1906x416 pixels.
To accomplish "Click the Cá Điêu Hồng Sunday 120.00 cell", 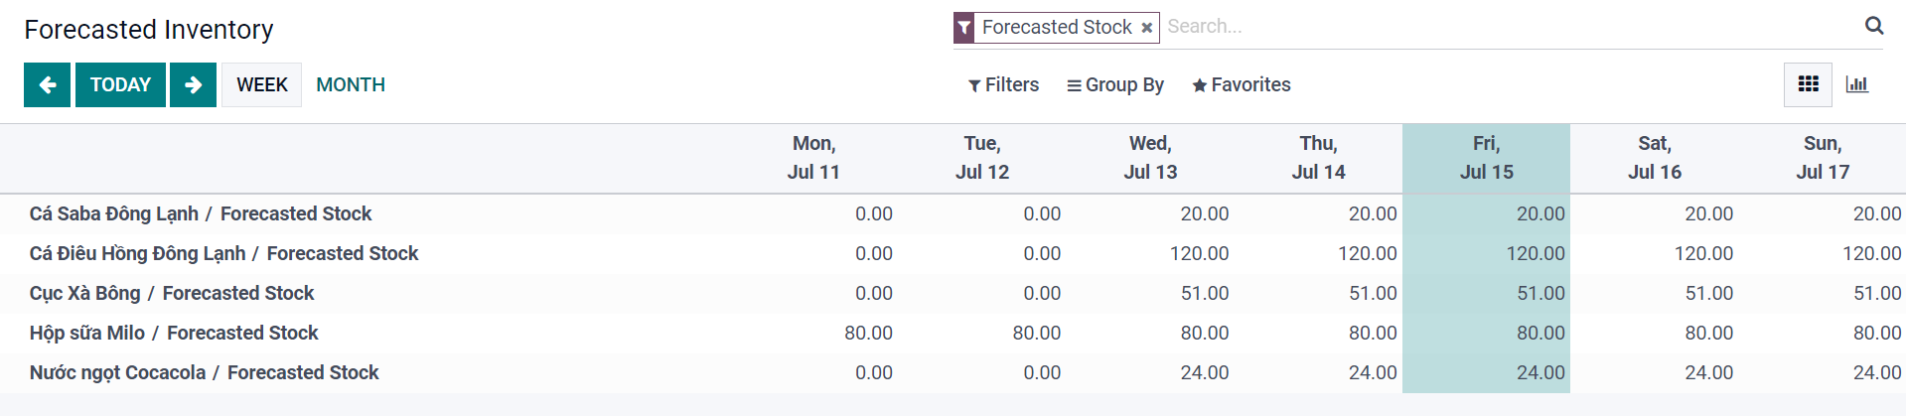I will (x=1870, y=254).
